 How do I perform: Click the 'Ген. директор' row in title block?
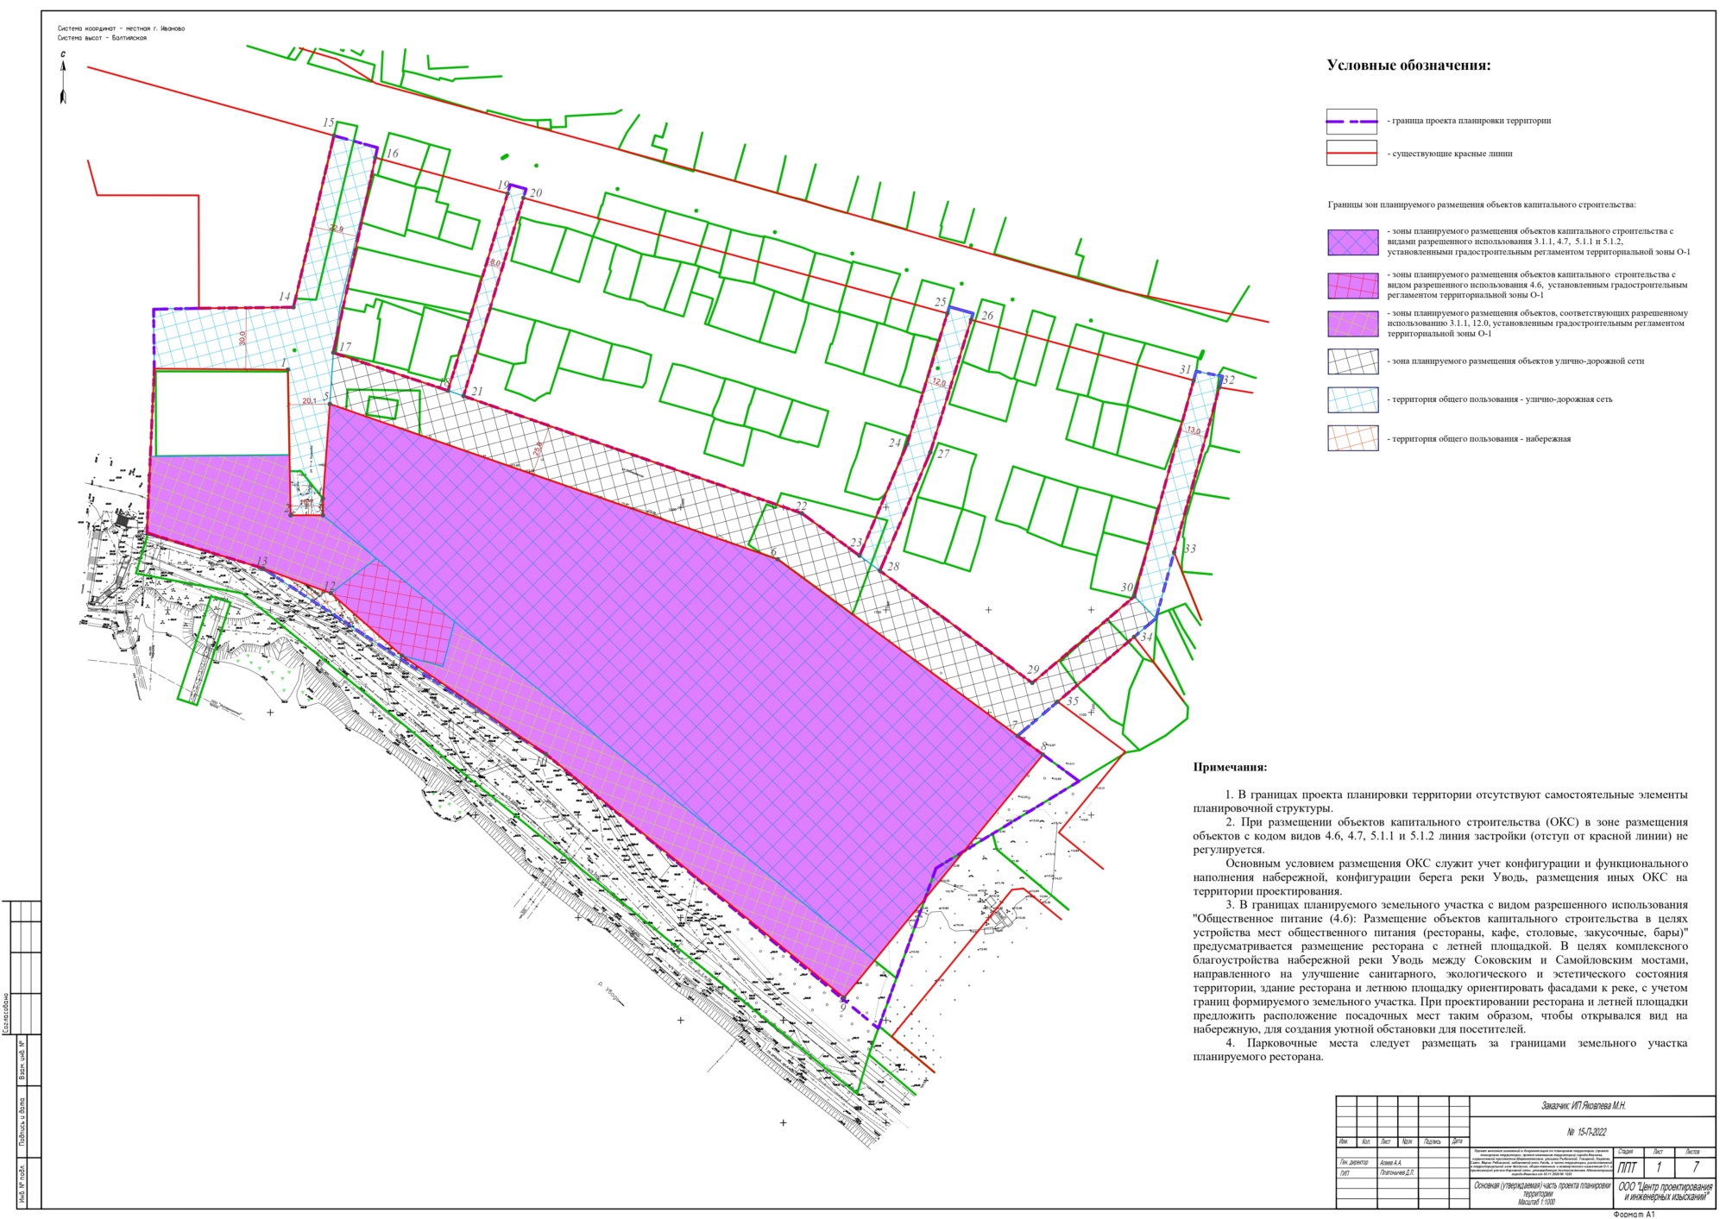pos(1356,1163)
